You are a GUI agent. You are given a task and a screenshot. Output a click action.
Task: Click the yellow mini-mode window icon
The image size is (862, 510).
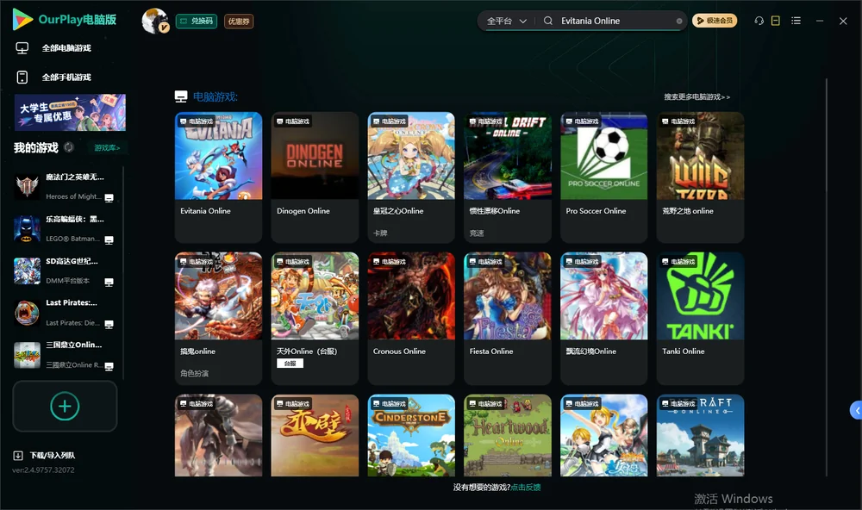pos(776,21)
